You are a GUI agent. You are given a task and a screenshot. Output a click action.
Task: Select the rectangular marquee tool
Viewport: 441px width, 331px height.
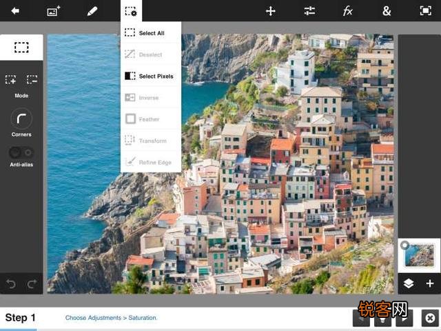[x=21, y=48]
